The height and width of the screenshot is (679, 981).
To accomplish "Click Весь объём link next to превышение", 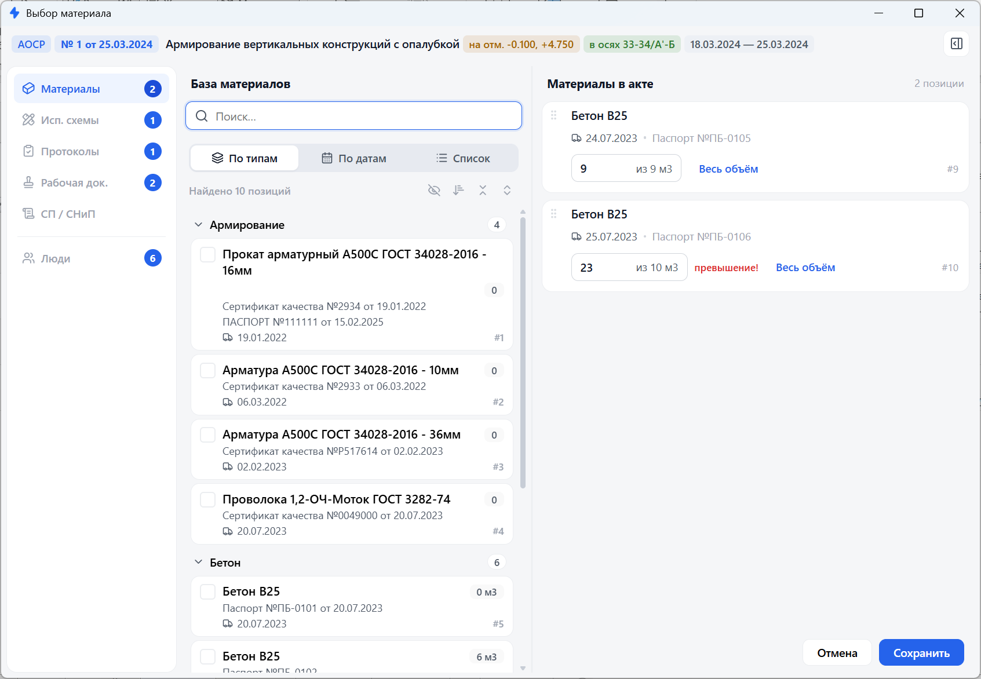I will coord(805,268).
